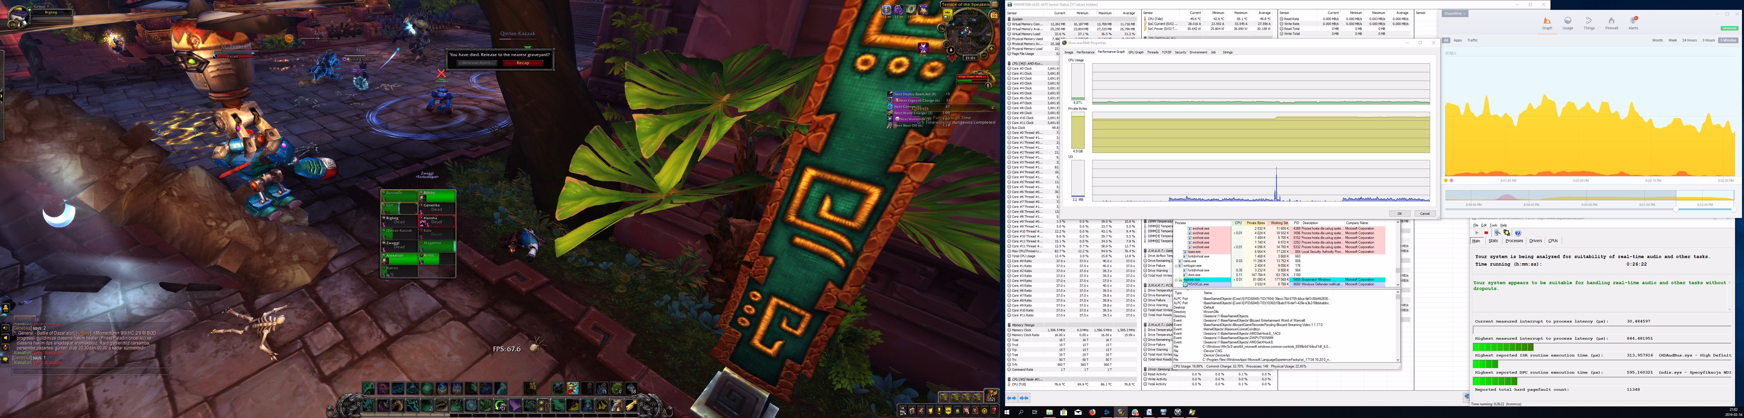
Task: Open Firefox from the Windows taskbar
Action: click(1092, 412)
